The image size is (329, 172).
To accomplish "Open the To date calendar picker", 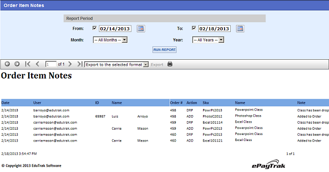I will (x=240, y=29).
